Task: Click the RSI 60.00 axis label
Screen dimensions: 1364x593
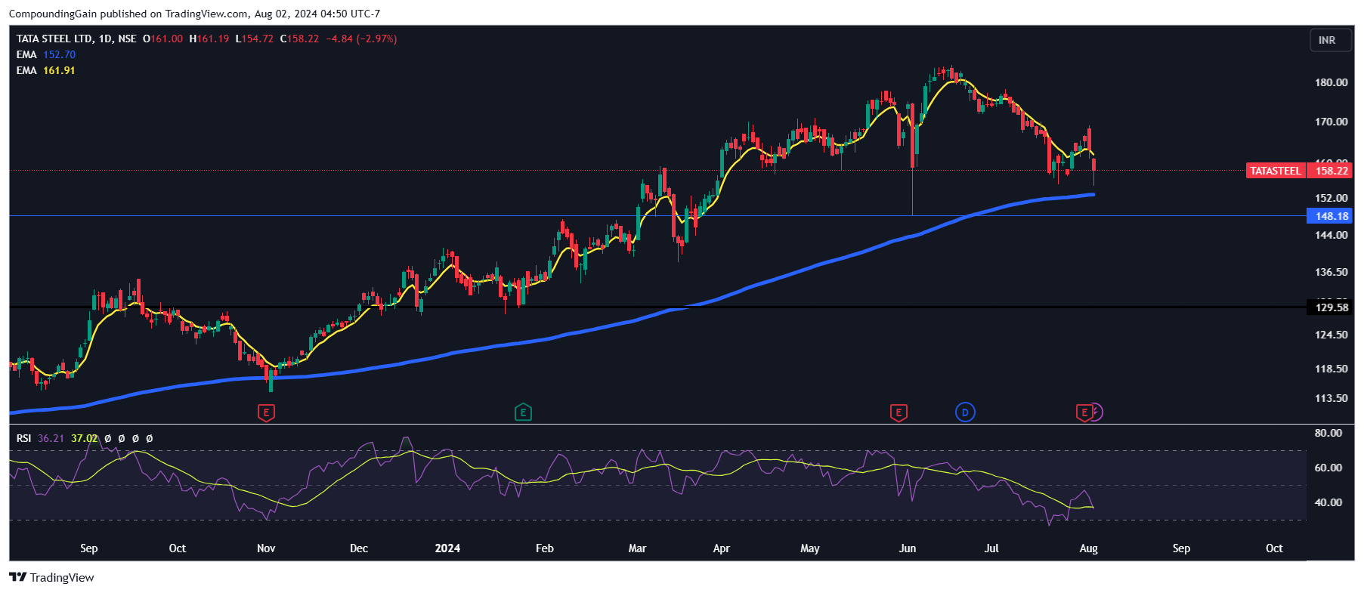Action: click(1328, 468)
